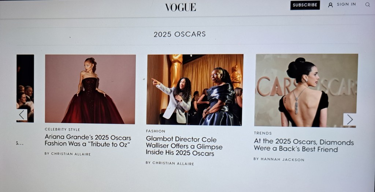Open the Sign In link
The height and width of the screenshot is (192, 375).
point(346,4)
